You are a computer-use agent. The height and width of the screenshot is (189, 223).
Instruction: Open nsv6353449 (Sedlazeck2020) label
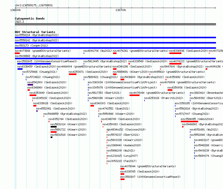coord(49,93)
